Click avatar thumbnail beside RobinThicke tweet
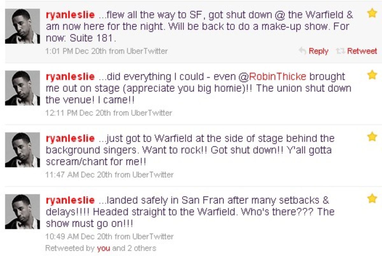This screenshot has height=256, width=382. [x=22, y=88]
